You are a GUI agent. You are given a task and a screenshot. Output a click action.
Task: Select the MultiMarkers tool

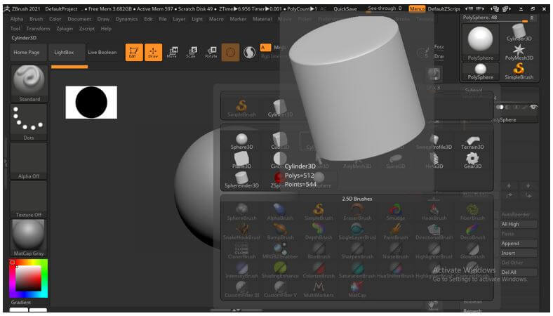319,289
